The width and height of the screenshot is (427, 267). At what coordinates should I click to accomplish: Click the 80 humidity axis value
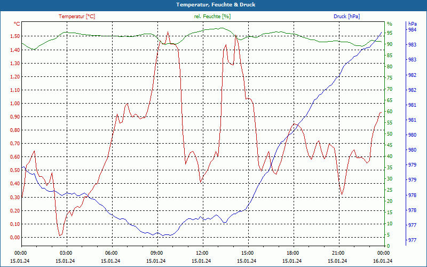click(x=390, y=66)
